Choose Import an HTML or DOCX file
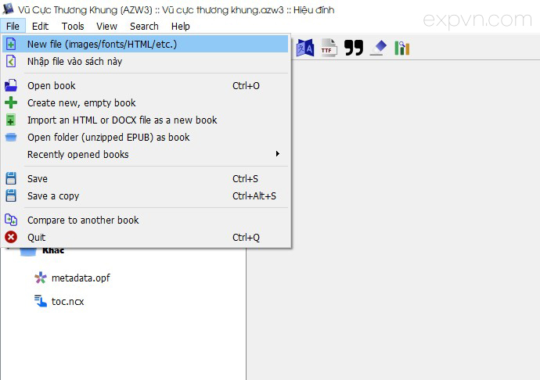 [122, 120]
